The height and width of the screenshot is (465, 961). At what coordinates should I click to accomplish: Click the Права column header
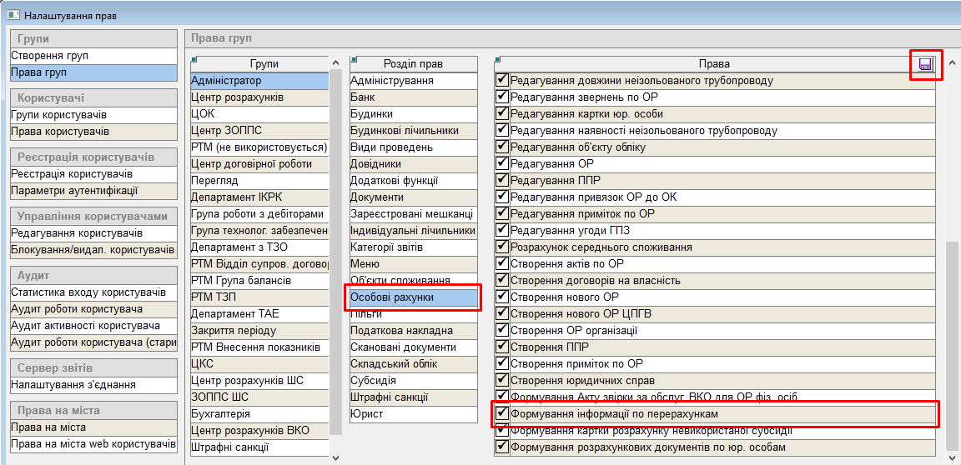(713, 64)
